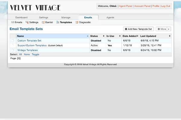Open the Settings main tab
Image resolution: width=181 pixels, height=120 pixels.
pyautogui.click(x=43, y=17)
